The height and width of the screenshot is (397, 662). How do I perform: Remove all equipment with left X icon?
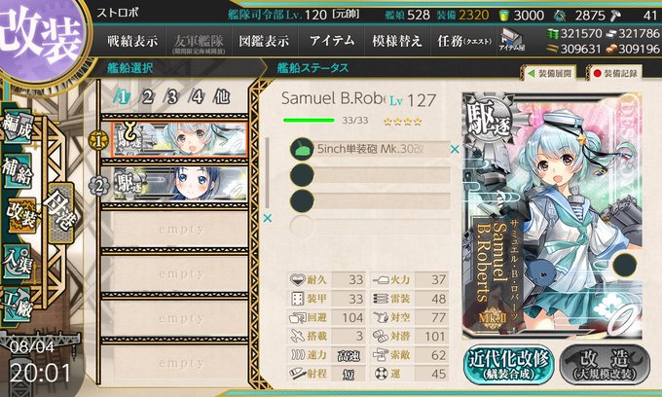click(268, 218)
